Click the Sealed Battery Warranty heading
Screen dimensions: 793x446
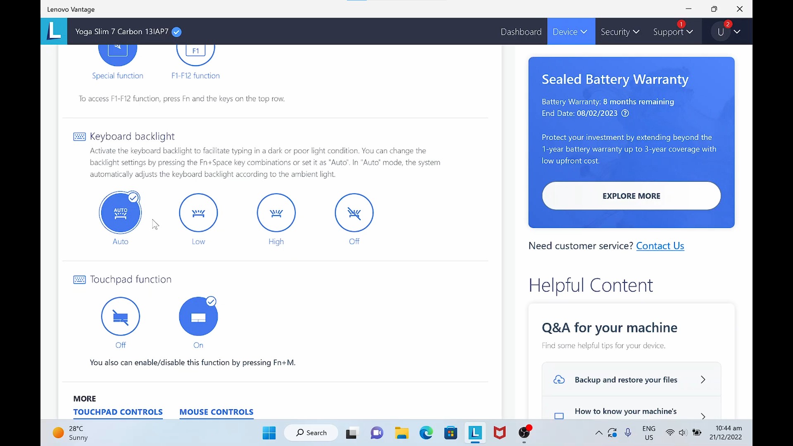click(x=615, y=79)
